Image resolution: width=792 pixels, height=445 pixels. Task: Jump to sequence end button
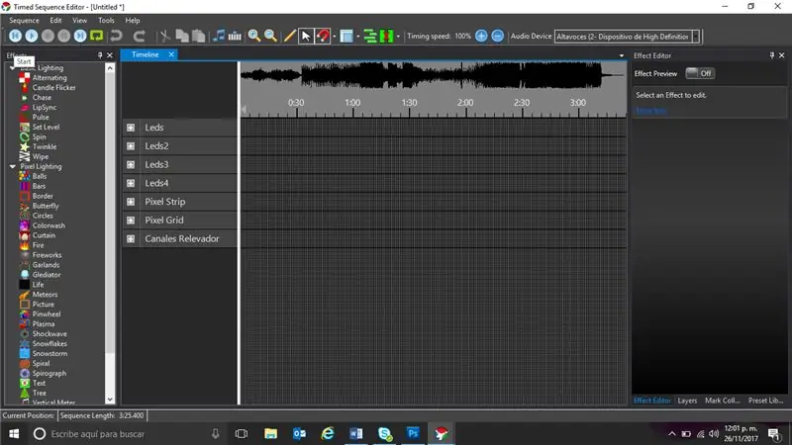pos(80,36)
